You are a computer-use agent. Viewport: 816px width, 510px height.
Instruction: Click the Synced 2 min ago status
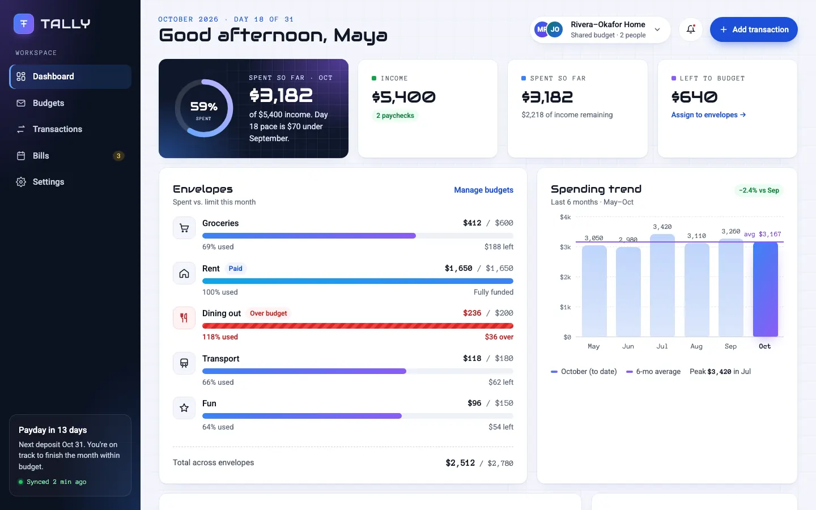[53, 482]
